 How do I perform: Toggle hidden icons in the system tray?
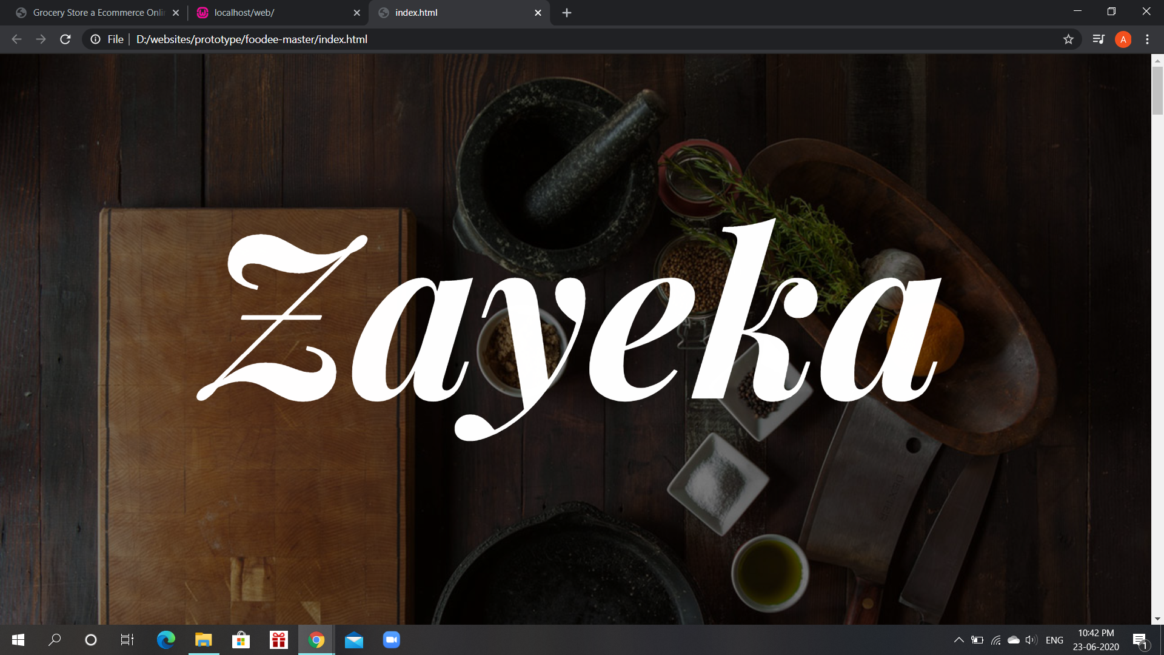[960, 640]
